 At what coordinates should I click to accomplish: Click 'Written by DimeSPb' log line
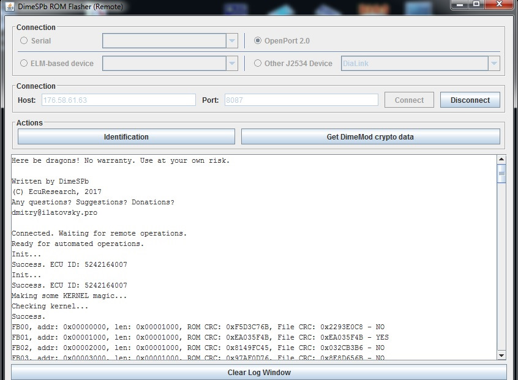50,181
